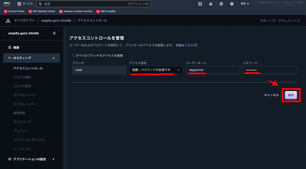This screenshot has width=306, height=169.
Task: Open the サービス services grid menu
Action: coord(25,4)
